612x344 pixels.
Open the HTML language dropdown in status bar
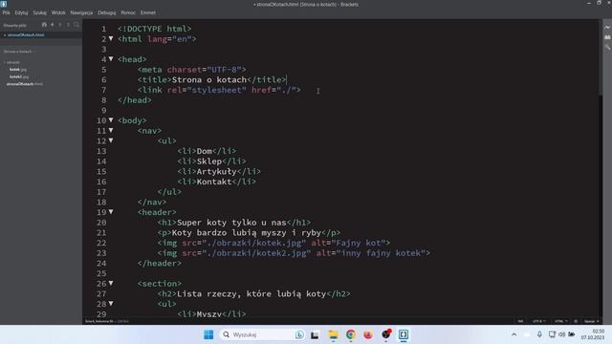(x=561, y=321)
